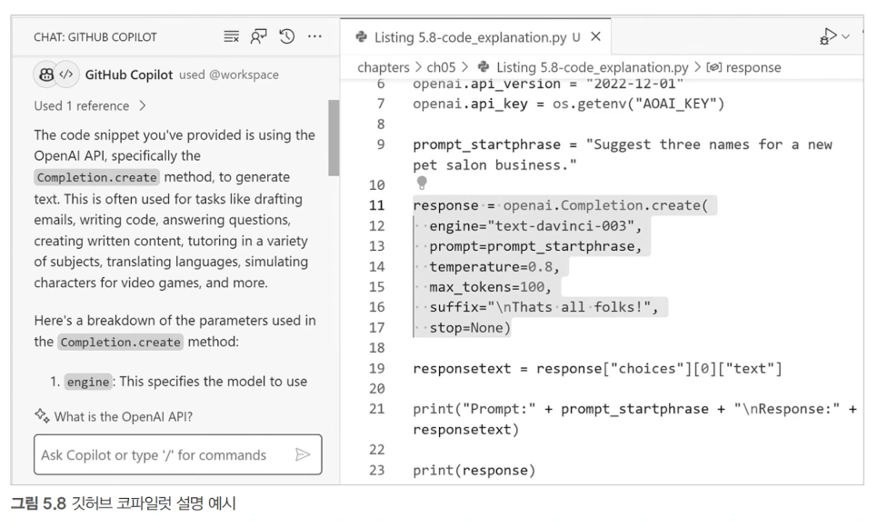Click the responsetext assignment on line 19
The width and height of the screenshot is (878, 527).
click(597, 369)
